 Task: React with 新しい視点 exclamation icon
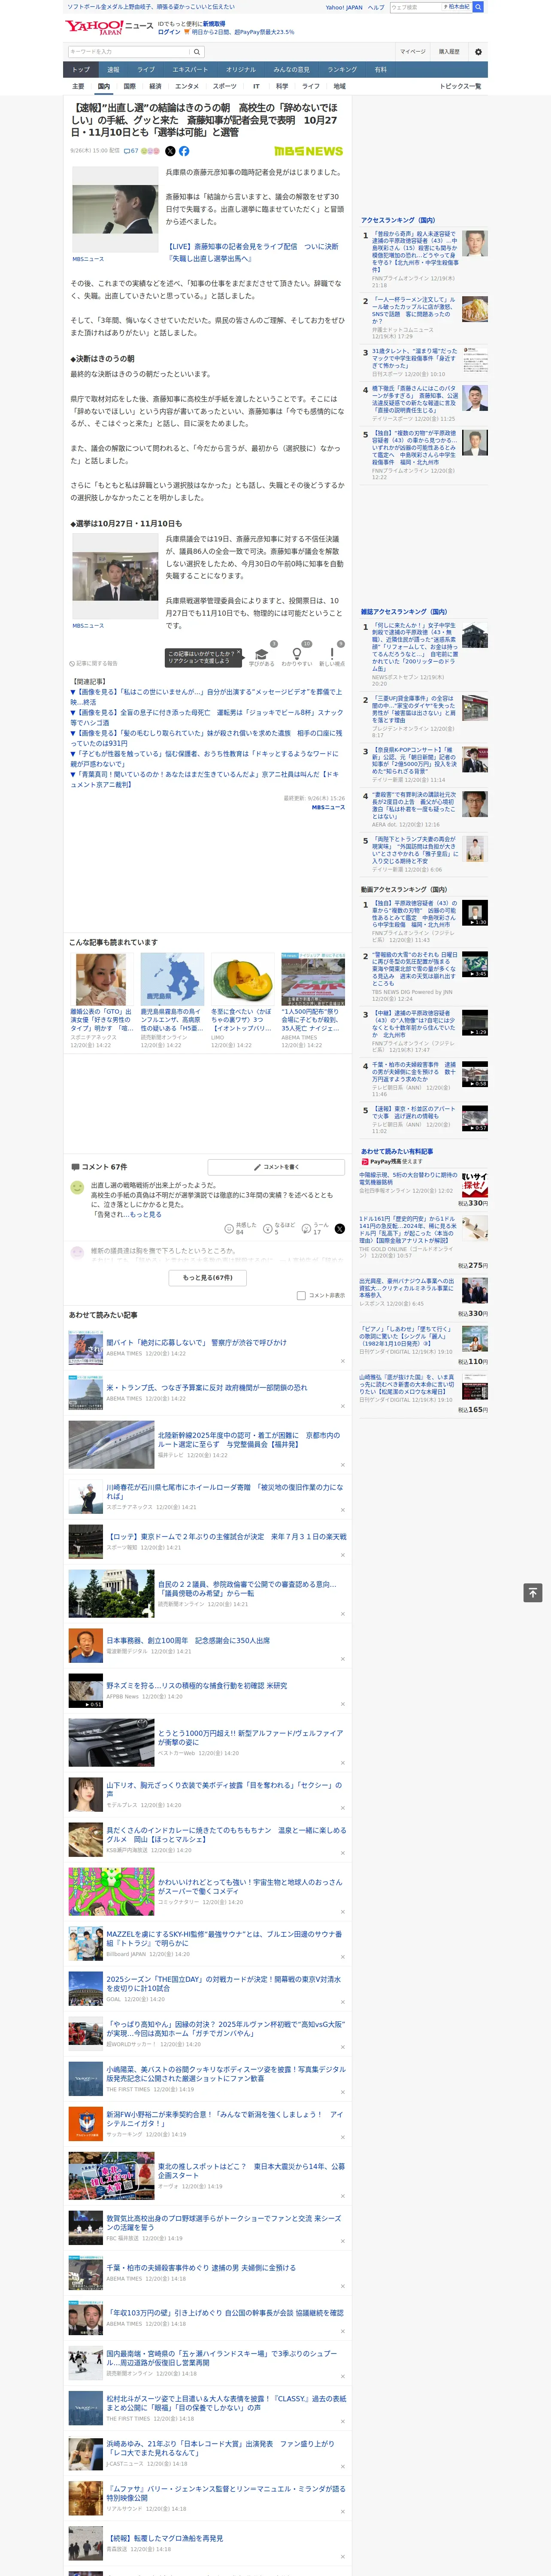pos(332,654)
